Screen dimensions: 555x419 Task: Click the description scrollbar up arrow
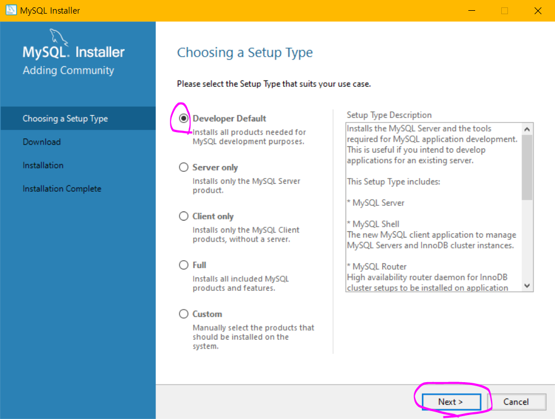527,129
